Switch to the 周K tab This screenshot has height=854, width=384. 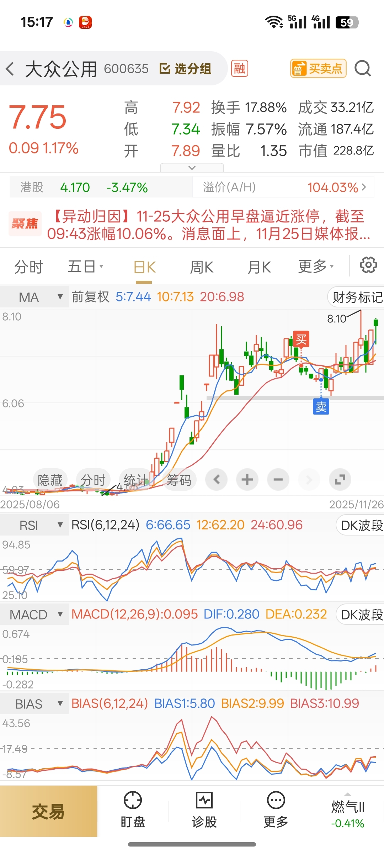202,267
